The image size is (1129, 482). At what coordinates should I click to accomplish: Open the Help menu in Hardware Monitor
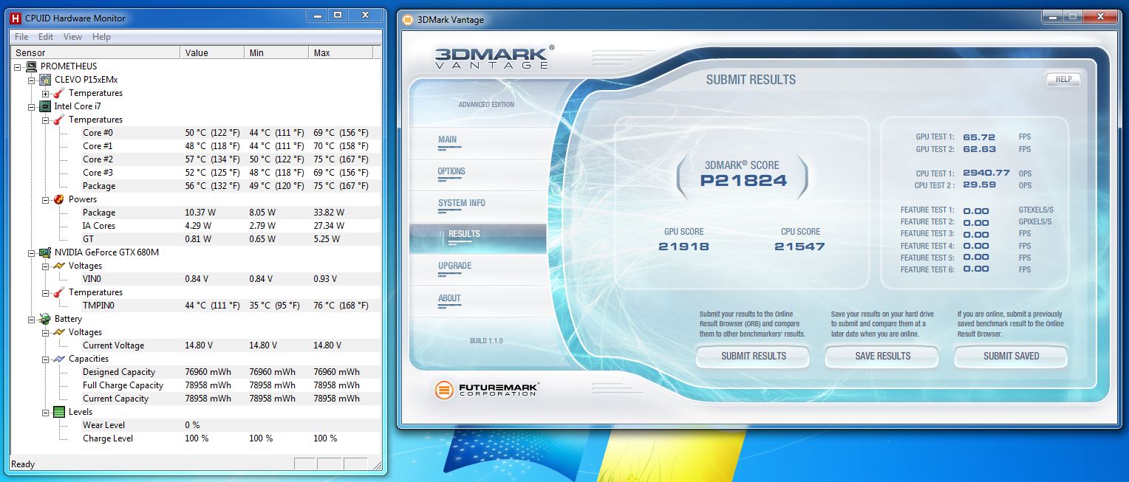(x=101, y=37)
